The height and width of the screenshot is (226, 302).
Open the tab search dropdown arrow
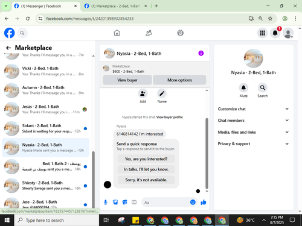[6, 6]
